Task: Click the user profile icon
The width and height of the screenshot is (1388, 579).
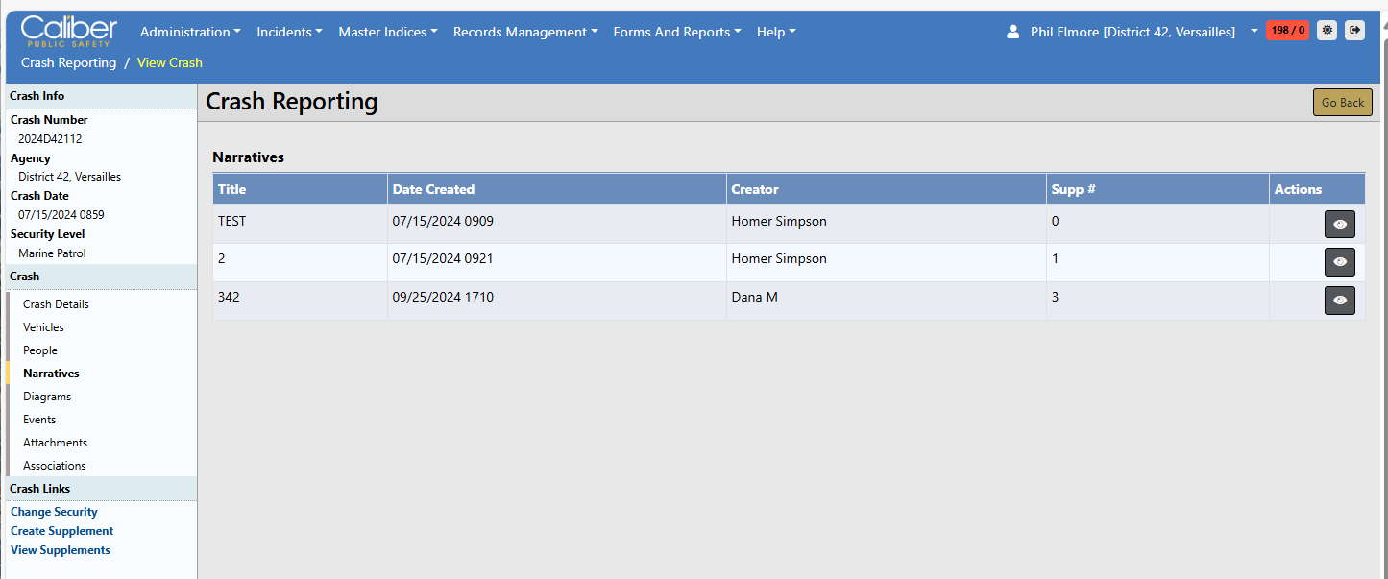Action: 1012,32
